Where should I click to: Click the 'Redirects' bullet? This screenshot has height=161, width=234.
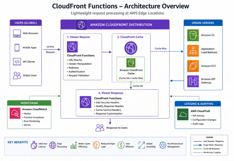[73, 68]
